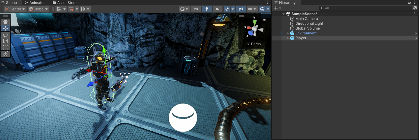The image size is (419, 140).
Task: Expand the Environment object in Hierarchy
Action: pos(288,33)
